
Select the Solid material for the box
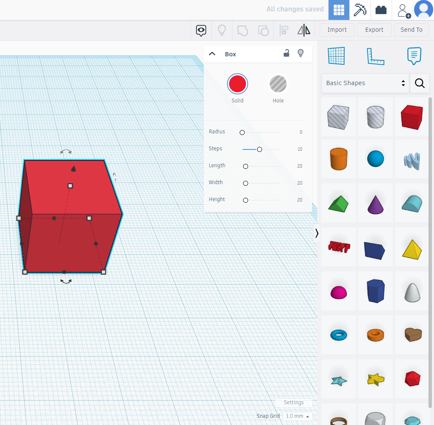(x=237, y=84)
